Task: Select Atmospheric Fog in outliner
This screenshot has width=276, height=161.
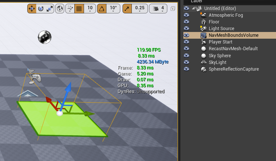Action: pos(226,15)
